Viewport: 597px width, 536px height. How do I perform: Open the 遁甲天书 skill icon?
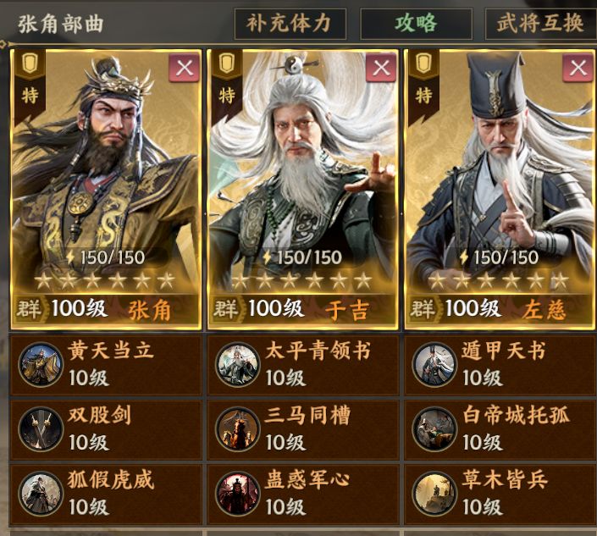tap(434, 364)
